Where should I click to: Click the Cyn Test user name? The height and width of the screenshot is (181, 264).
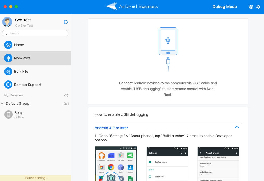(x=23, y=20)
